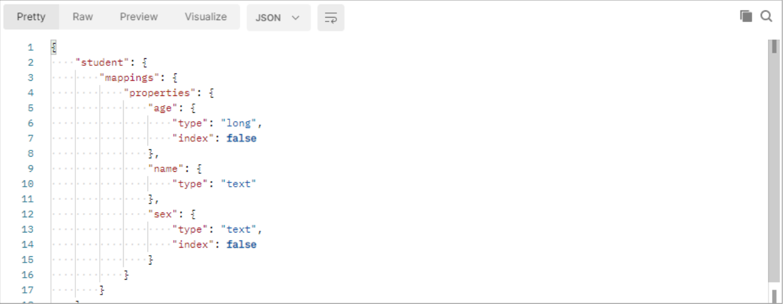783x304 pixels.
Task: Click the false value on line 14
Action: (242, 244)
